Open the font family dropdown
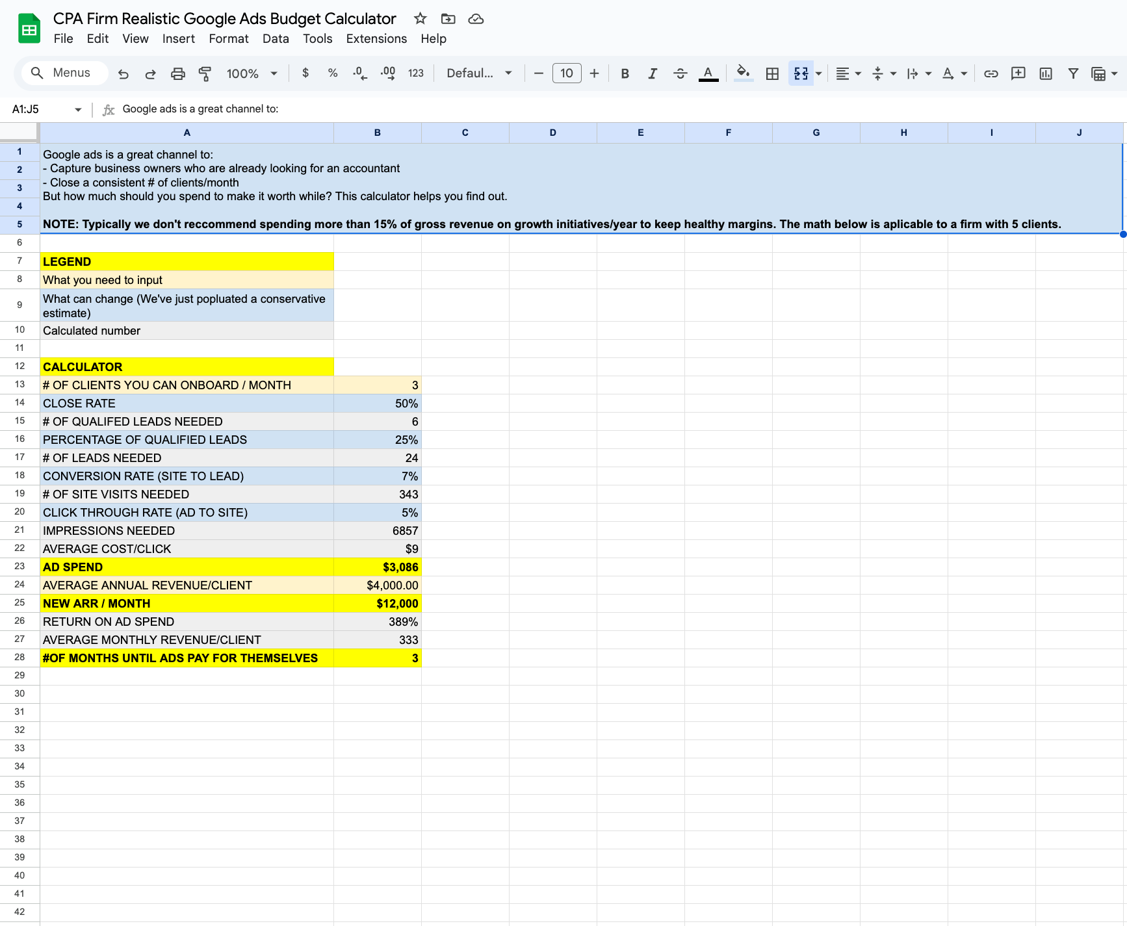 [x=479, y=73]
